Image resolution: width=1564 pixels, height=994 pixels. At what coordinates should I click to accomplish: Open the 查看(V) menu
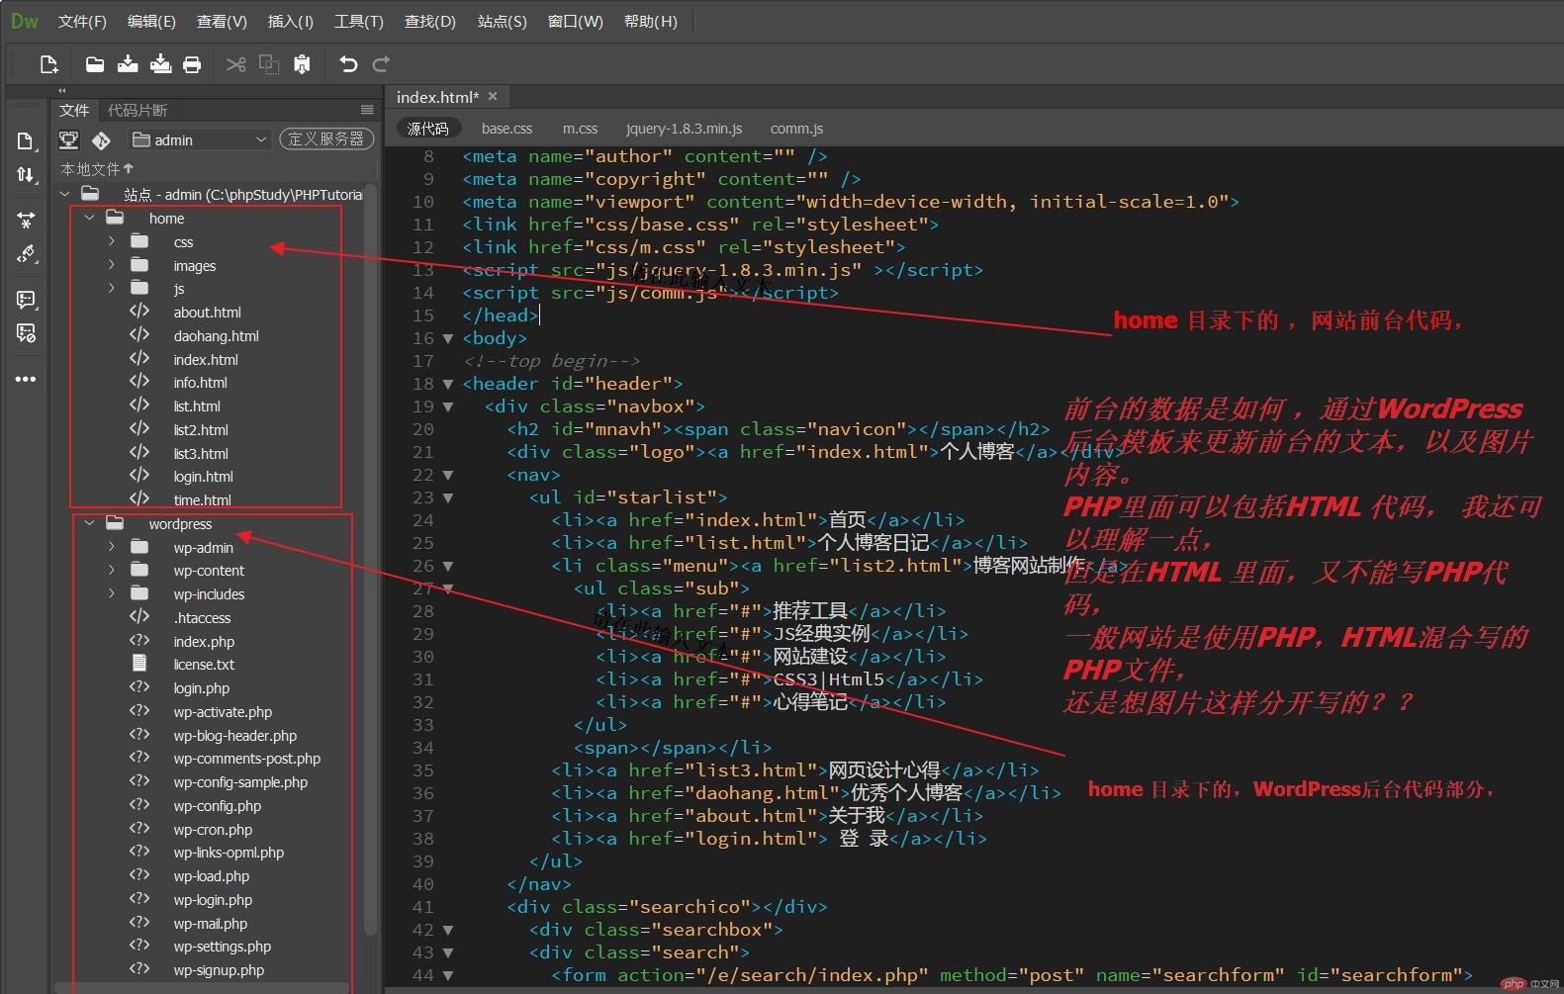click(222, 21)
